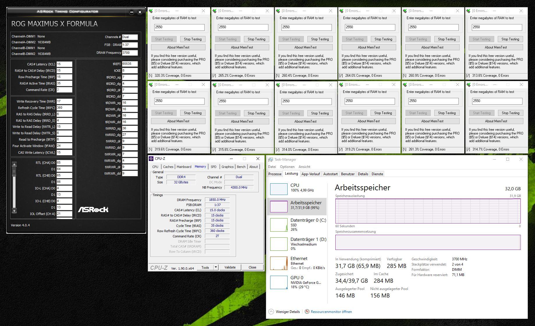Click the MemTest icon of the 265.2% coverage window

[x=215, y=11]
